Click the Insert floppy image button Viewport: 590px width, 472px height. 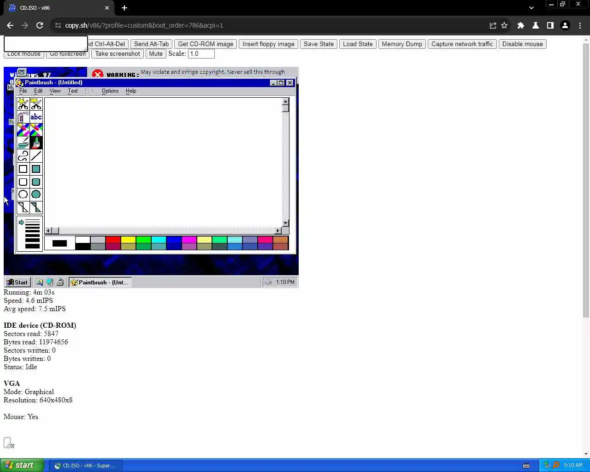tap(268, 44)
